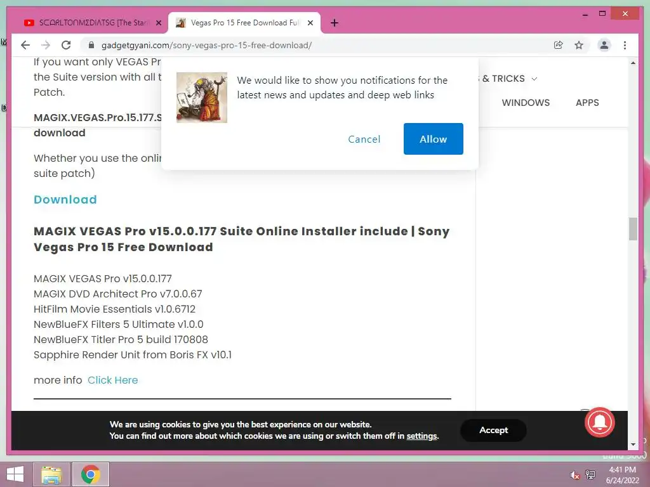Open the network tray icon
The height and width of the screenshot is (487, 650).
point(590,474)
